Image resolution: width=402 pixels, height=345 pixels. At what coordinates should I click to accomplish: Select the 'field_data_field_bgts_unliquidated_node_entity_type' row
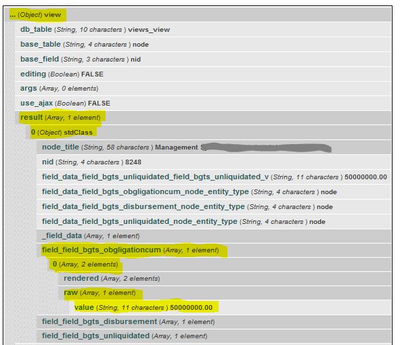coord(214,221)
